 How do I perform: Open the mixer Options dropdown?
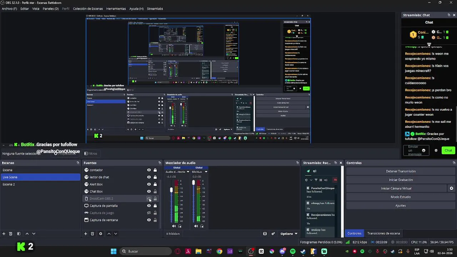point(289,234)
